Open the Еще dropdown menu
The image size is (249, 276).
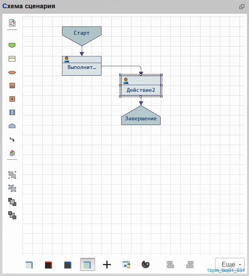coord(230,265)
